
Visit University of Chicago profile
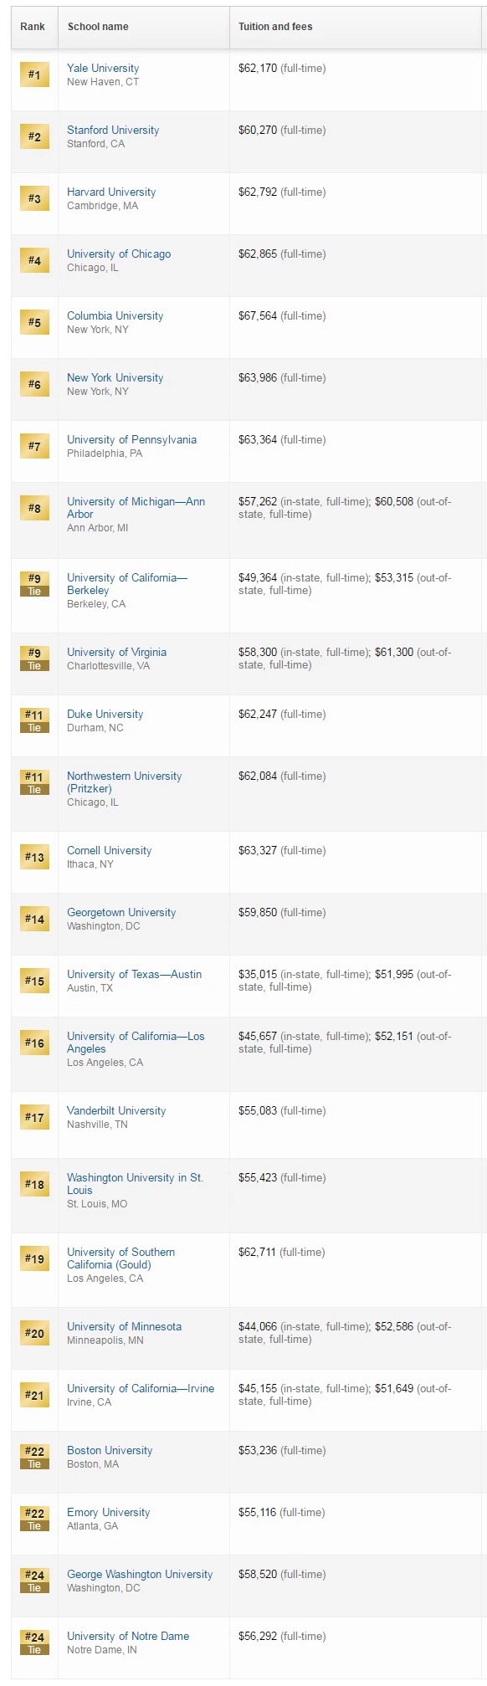point(119,254)
